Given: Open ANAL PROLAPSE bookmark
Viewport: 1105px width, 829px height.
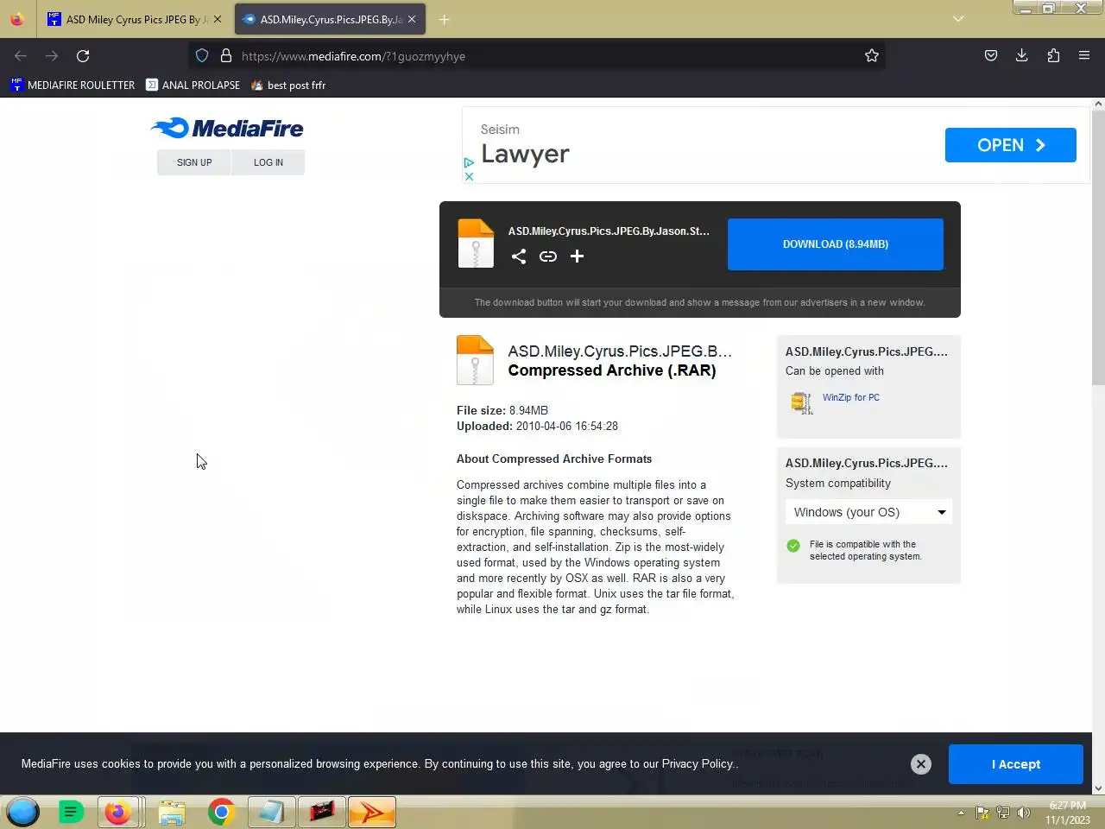Looking at the screenshot, I should click(x=193, y=85).
